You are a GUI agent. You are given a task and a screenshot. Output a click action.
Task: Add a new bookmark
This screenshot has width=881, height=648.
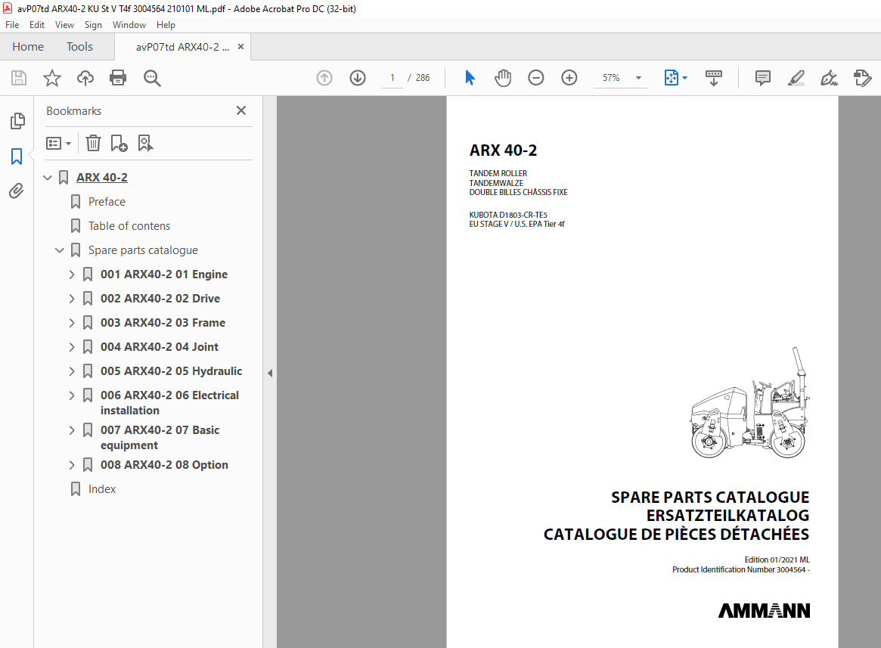(119, 144)
